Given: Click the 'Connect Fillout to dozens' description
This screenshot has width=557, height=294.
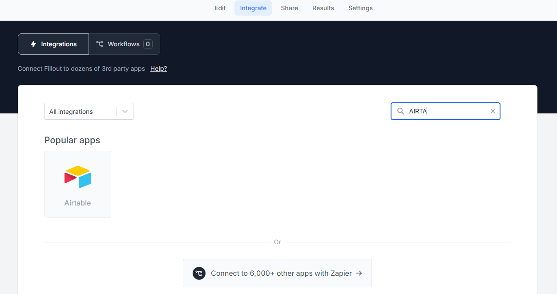Looking at the screenshot, I should 81,68.
